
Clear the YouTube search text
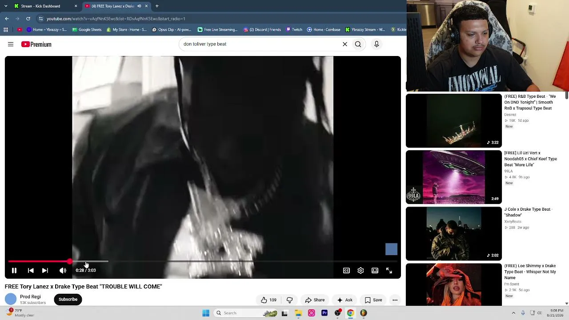point(345,44)
